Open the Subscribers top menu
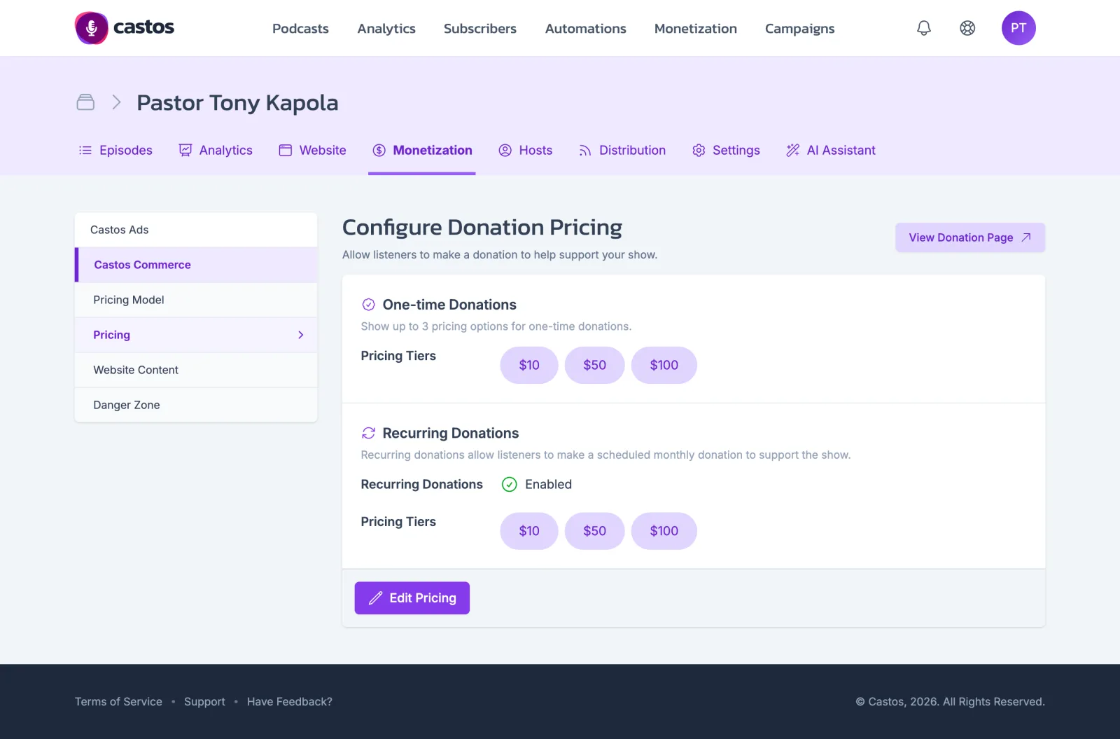Image resolution: width=1120 pixels, height=739 pixels. pos(480,29)
